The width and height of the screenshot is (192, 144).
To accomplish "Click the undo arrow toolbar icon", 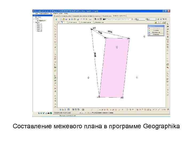I will pos(81,19).
